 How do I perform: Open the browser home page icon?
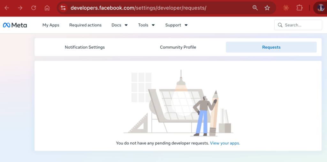point(47,8)
